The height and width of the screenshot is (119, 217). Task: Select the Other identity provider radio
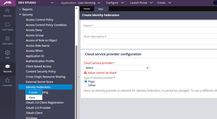86,85
